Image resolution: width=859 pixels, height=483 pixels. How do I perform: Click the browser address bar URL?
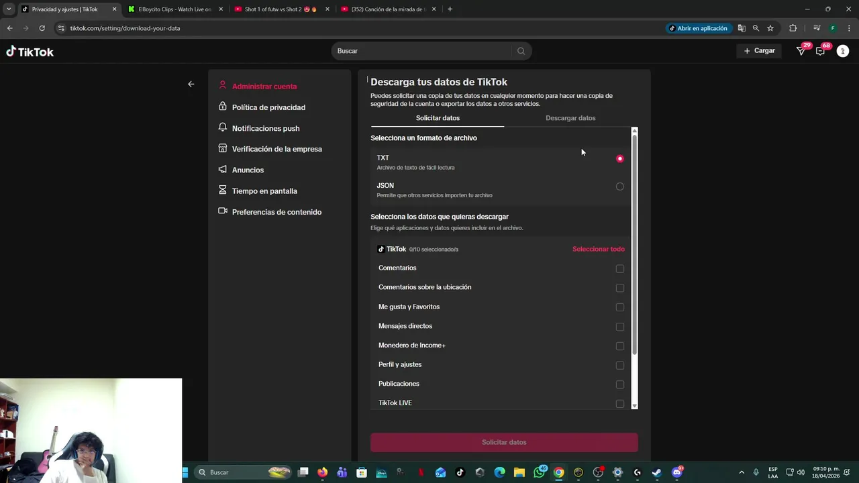[x=125, y=28]
